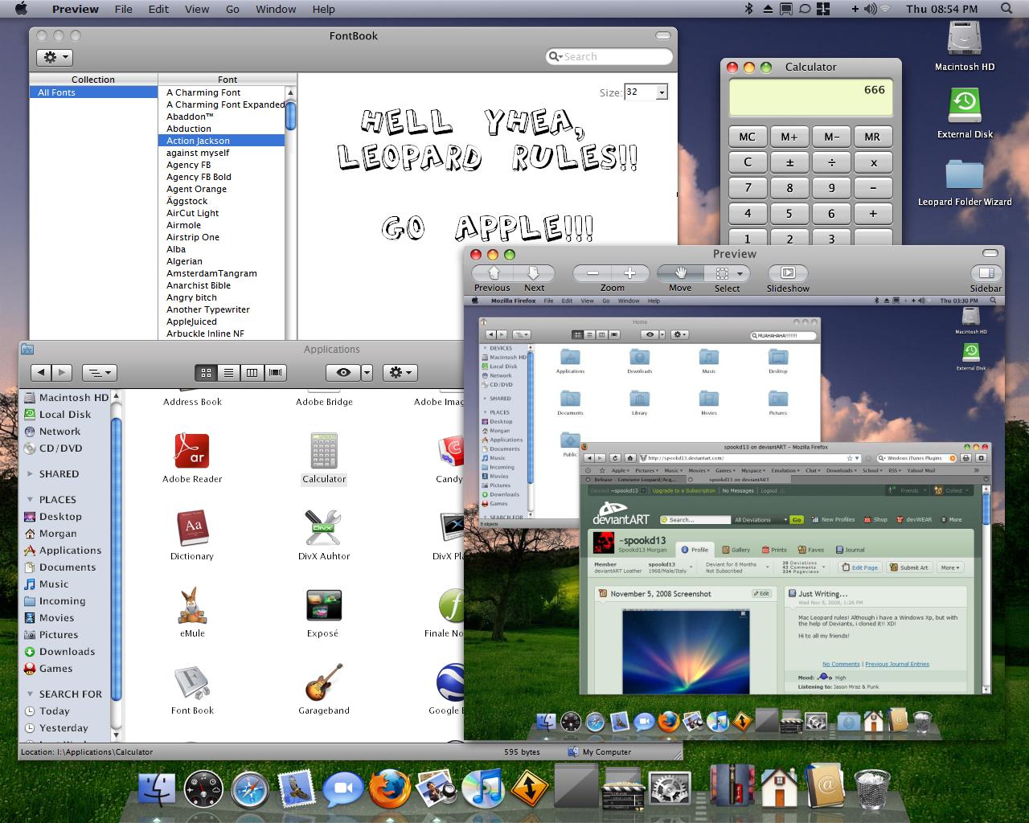
Task: Switch Applications window to column view
Action: point(252,372)
